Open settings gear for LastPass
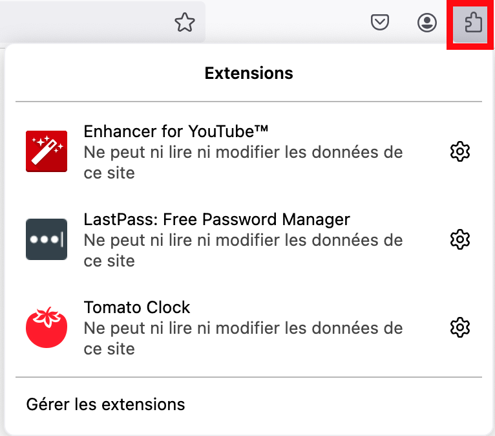 pyautogui.click(x=459, y=239)
